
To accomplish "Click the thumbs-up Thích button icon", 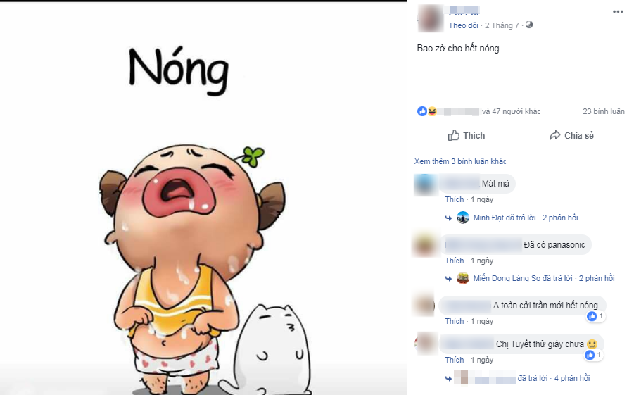I will click(x=454, y=135).
